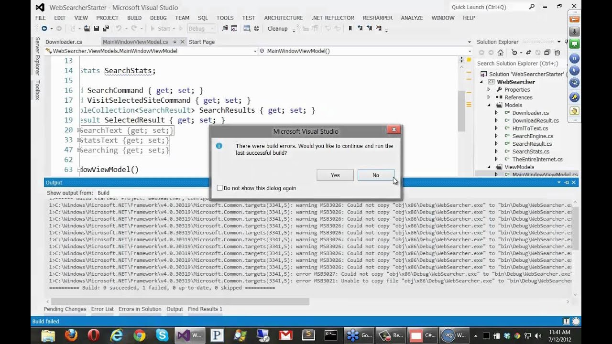Image resolution: width=612 pixels, height=344 pixels.
Task: Collapse the ViewModels folder in Solution Explorer
Action: click(x=489, y=167)
